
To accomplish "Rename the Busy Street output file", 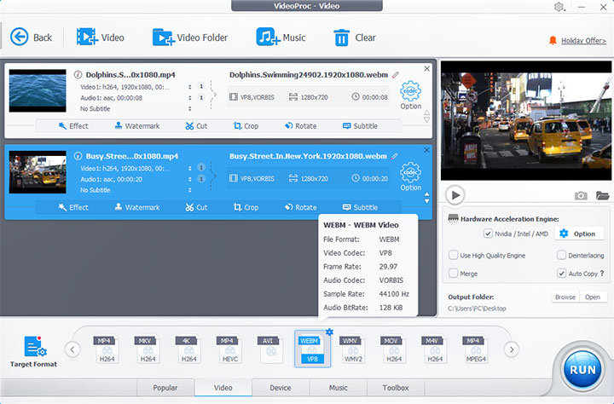I will [395, 156].
